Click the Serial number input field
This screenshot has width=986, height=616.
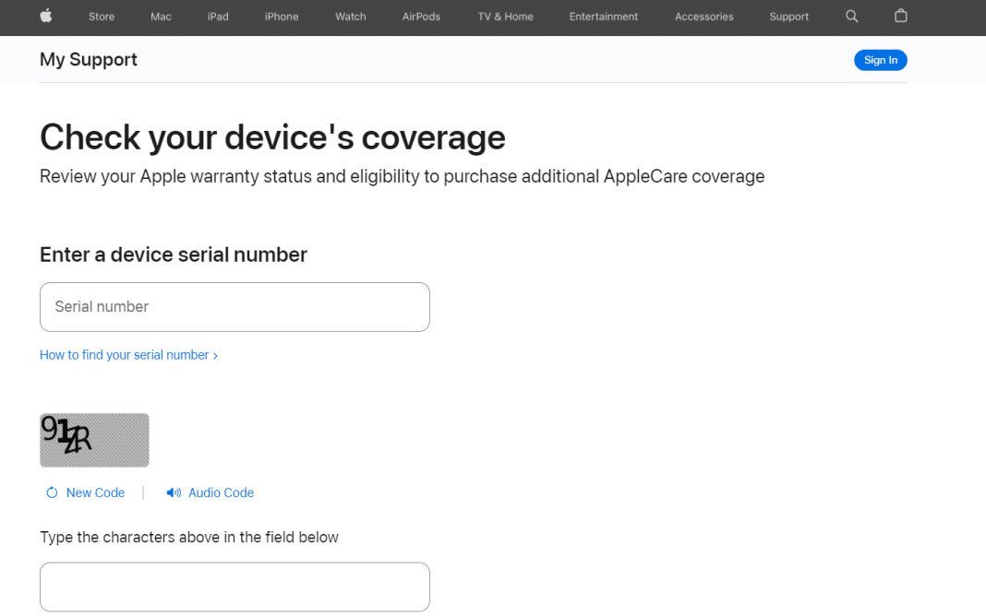[x=234, y=306]
